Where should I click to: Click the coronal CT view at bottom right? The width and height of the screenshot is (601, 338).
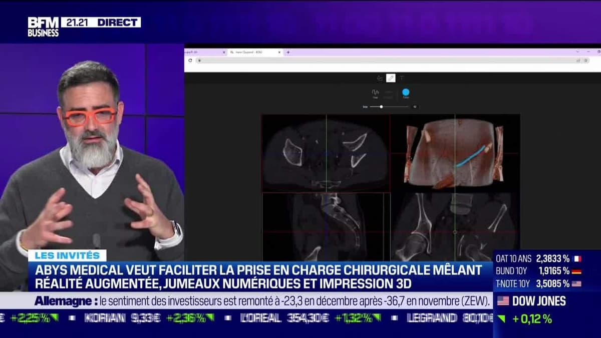[x=455, y=226]
